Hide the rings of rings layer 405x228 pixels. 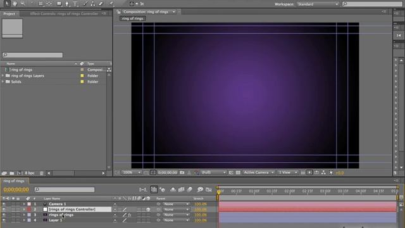click(4, 215)
